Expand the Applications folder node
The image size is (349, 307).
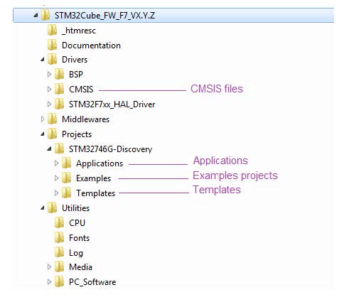pyautogui.click(x=56, y=163)
